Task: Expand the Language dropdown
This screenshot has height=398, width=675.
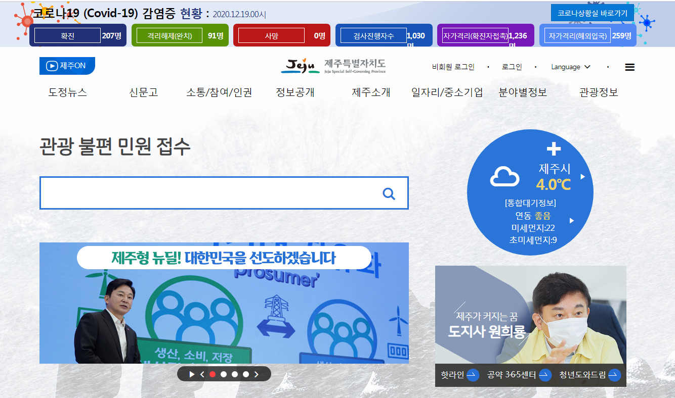Action: (x=571, y=67)
